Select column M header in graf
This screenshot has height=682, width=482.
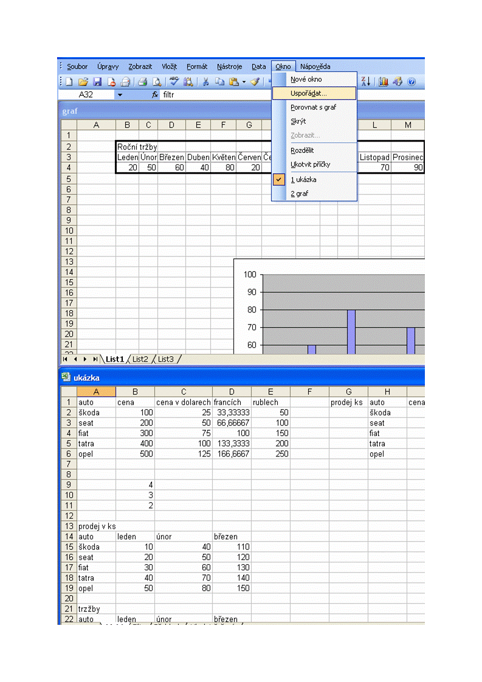point(408,125)
